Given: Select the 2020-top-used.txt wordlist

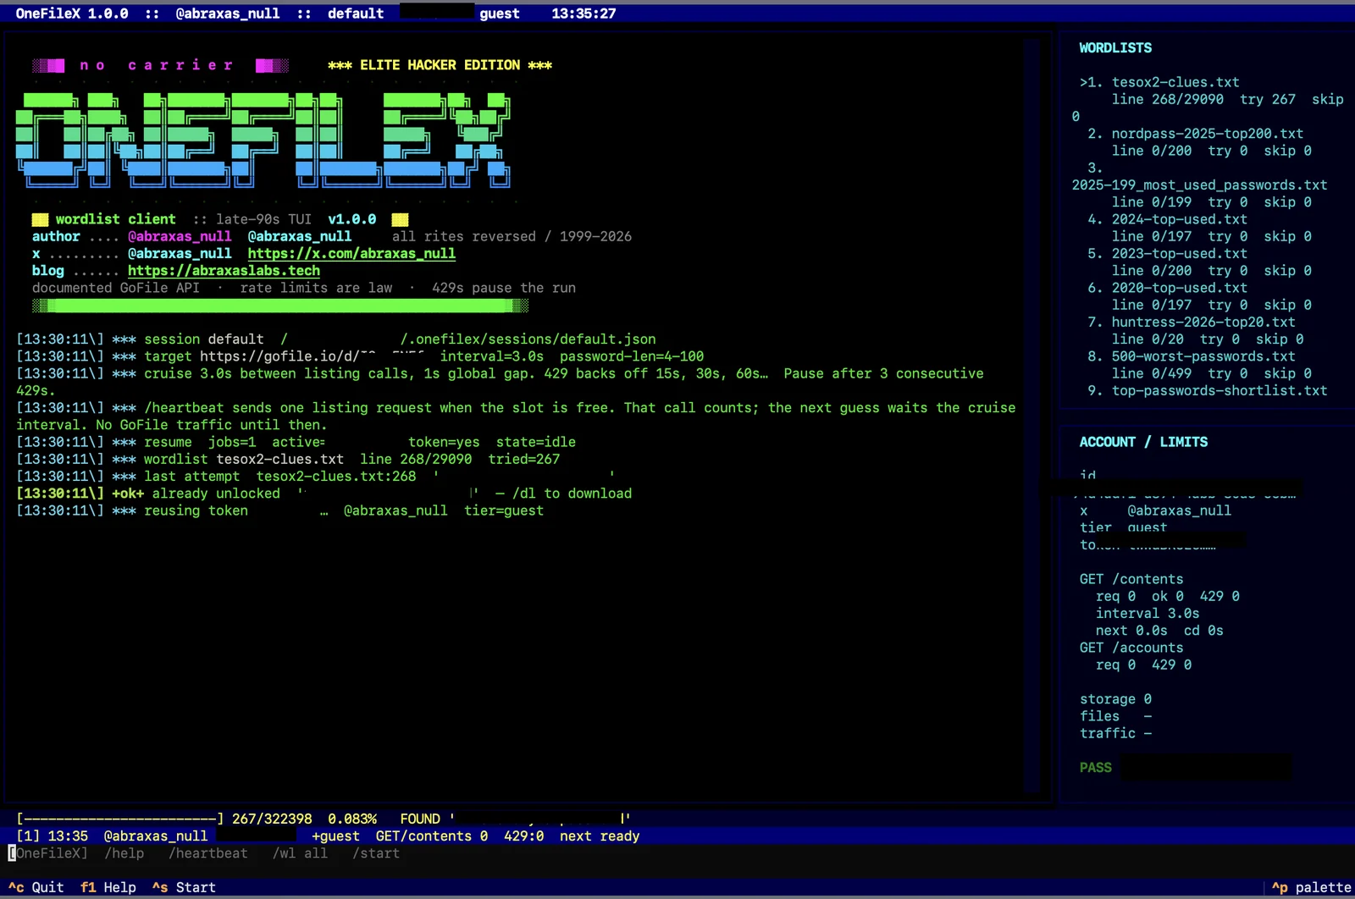Looking at the screenshot, I should 1179,288.
